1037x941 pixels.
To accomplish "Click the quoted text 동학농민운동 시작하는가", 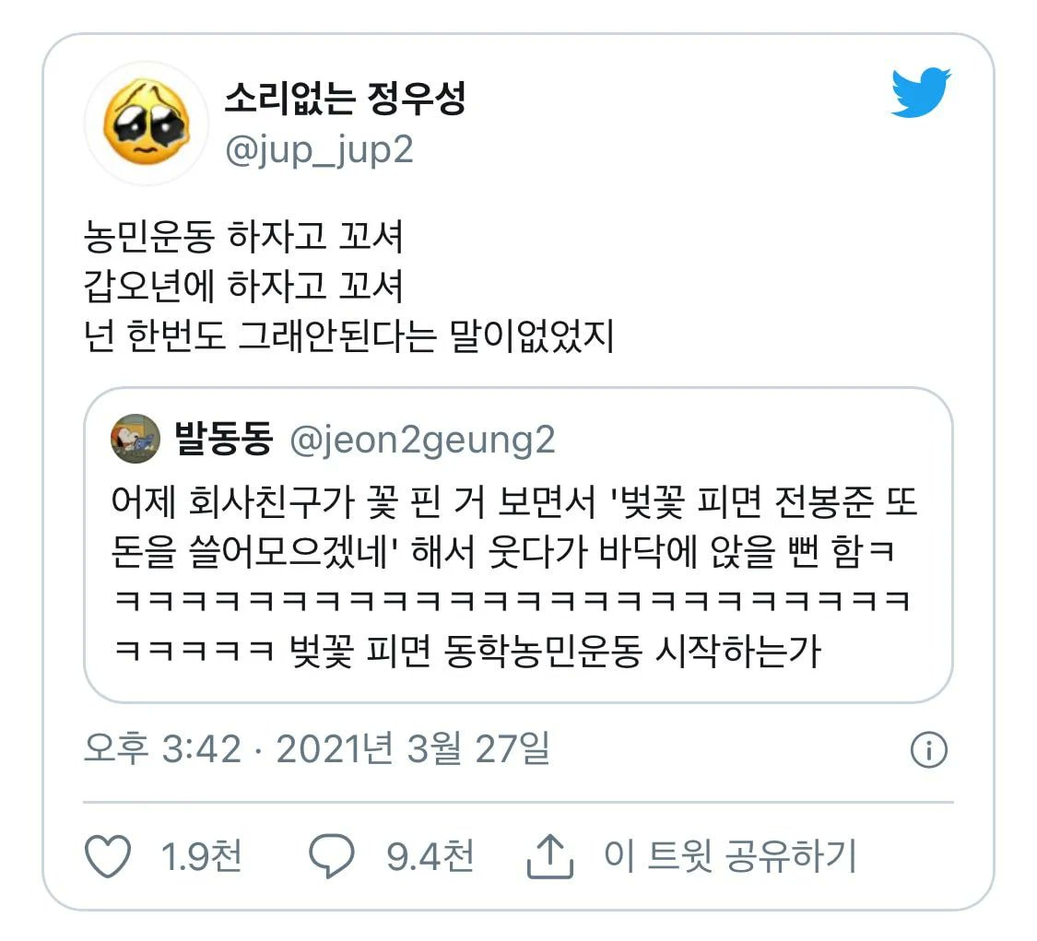I will [632, 652].
